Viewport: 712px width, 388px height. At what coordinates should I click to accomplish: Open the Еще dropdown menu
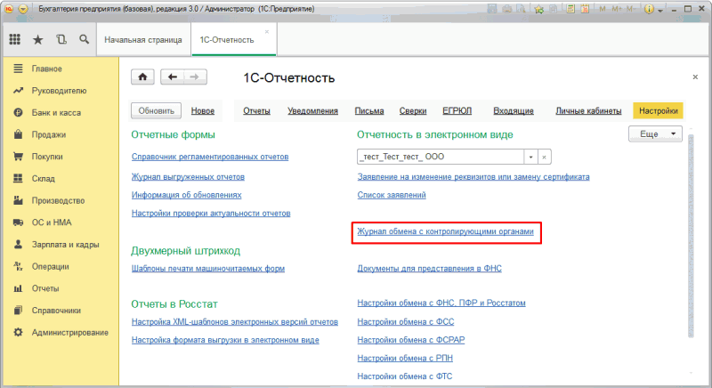655,133
